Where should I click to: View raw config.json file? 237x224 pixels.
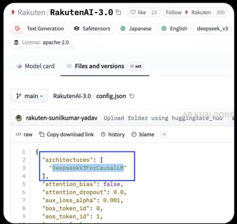pos(24,135)
